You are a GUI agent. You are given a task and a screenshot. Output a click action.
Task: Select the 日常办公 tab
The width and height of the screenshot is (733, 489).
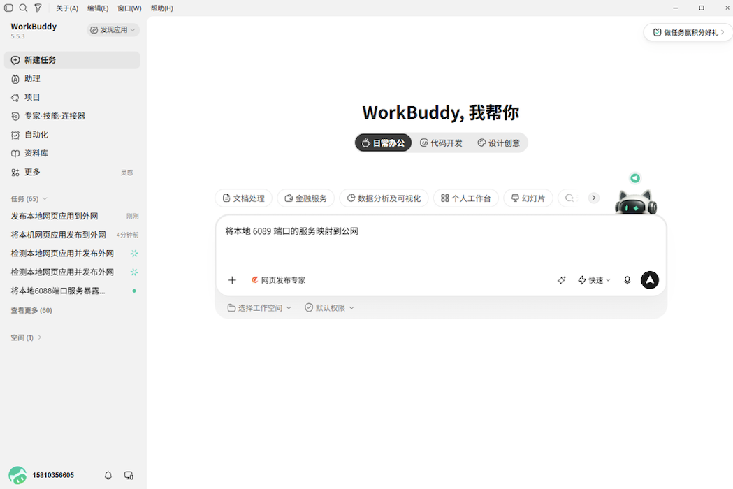pos(384,143)
